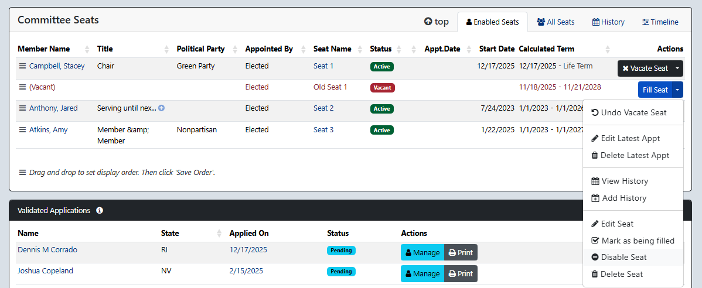Switch to the All Seats tab
Screen dimensions: 702x288
click(x=556, y=22)
